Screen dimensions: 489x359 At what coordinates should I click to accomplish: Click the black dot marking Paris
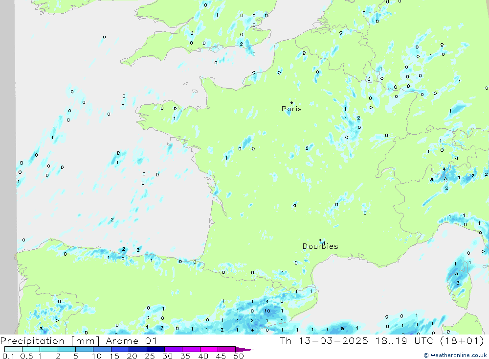(x=291, y=102)
